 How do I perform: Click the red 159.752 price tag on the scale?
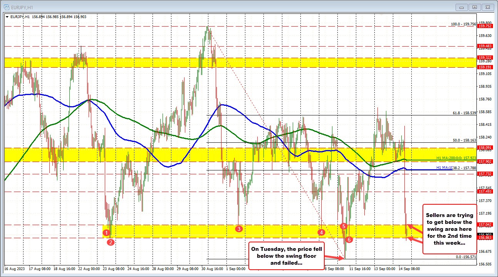(x=485, y=26)
